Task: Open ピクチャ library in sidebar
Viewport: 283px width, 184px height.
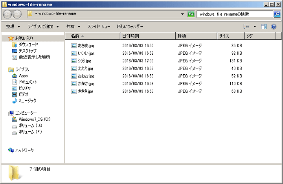Action: (25, 88)
